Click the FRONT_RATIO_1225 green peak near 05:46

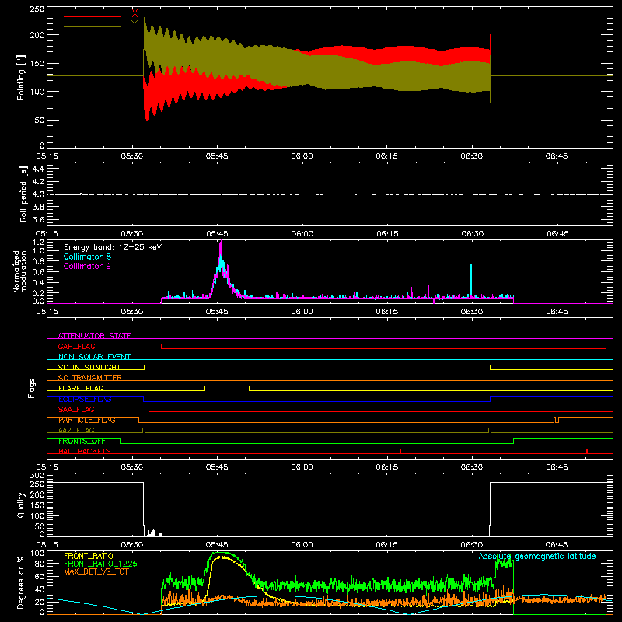pyautogui.click(x=222, y=553)
